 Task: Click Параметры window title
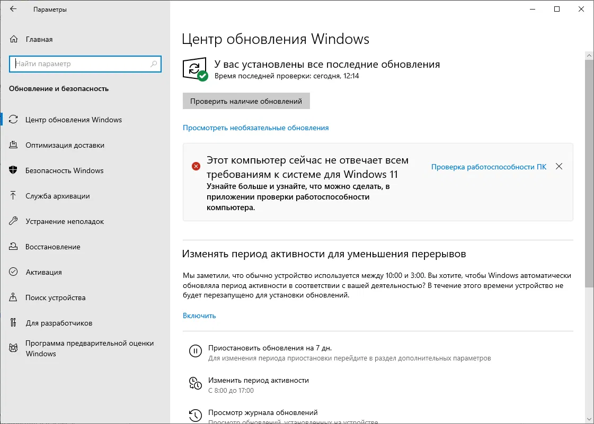[50, 10]
